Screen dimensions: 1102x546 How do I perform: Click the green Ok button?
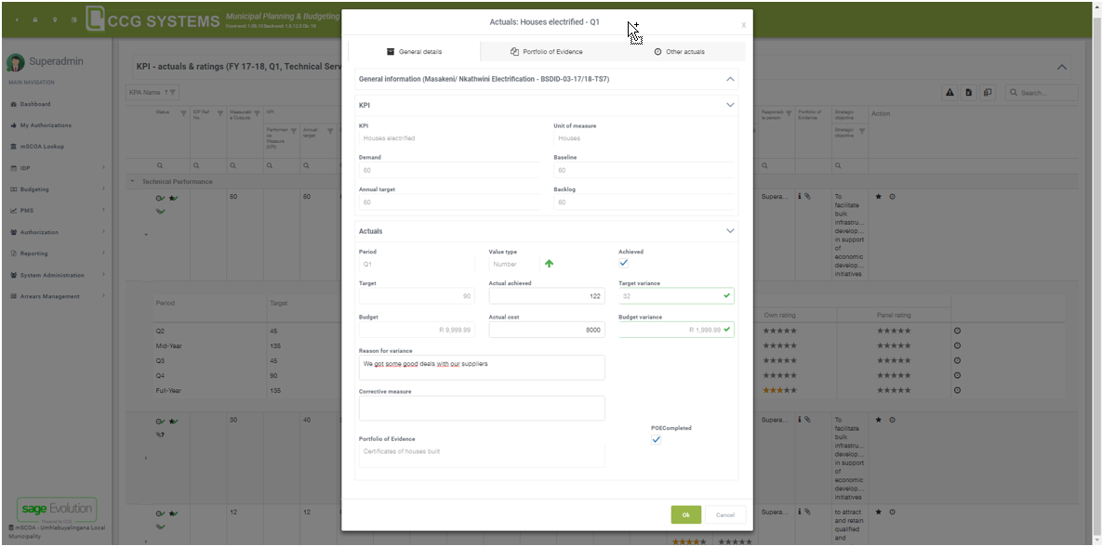pos(685,514)
